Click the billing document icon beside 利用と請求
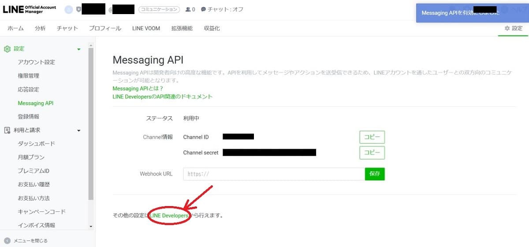This screenshot has height=247, width=529. pos(7,130)
